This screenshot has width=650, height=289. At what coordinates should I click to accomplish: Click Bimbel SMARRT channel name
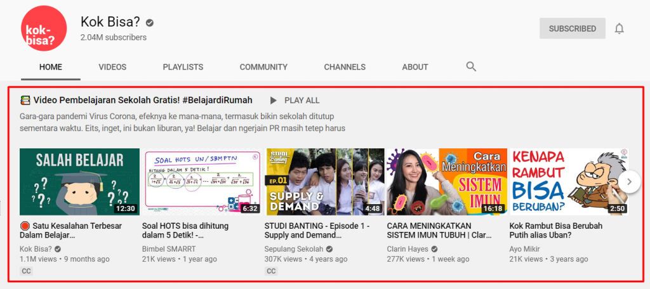[169, 249]
